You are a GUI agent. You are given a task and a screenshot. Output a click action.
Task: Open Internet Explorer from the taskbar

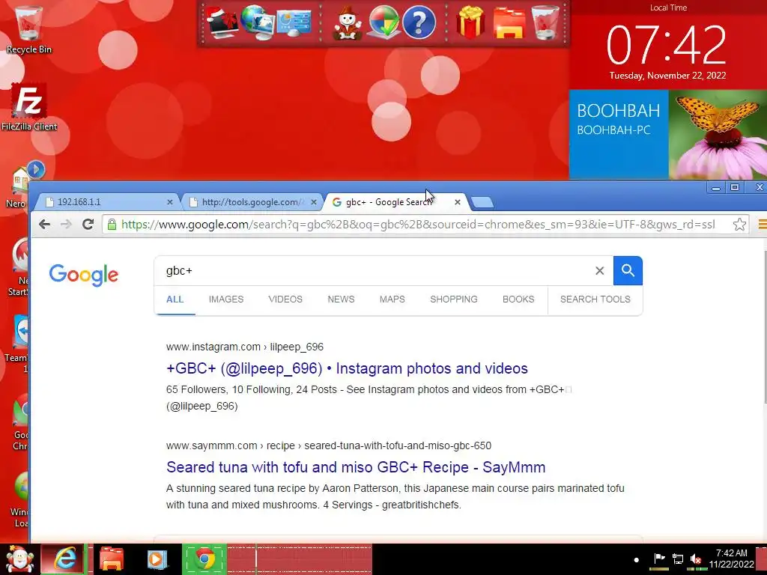(x=64, y=559)
